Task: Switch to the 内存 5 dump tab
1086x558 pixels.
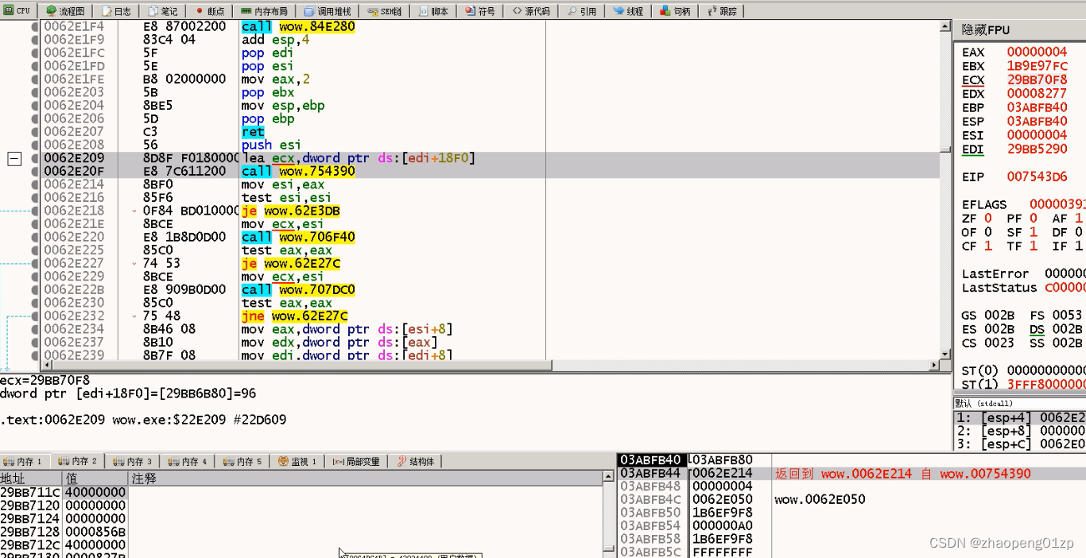Action: coord(243,461)
